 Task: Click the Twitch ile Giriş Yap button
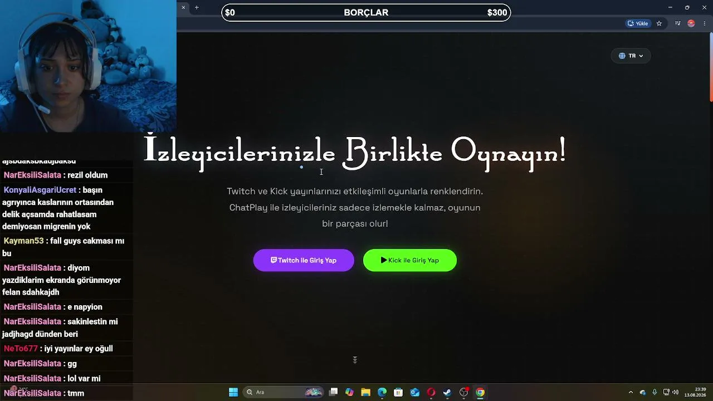pyautogui.click(x=304, y=260)
